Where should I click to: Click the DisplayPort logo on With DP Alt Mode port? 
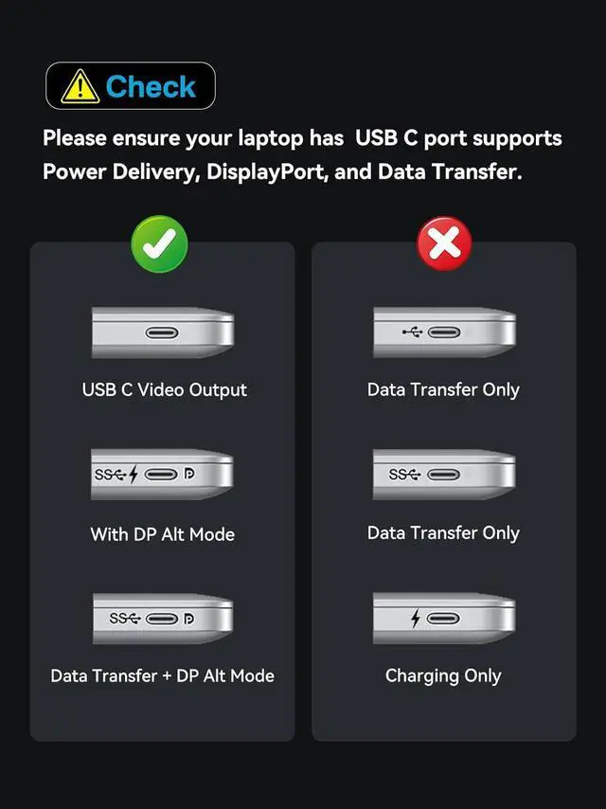tap(189, 474)
